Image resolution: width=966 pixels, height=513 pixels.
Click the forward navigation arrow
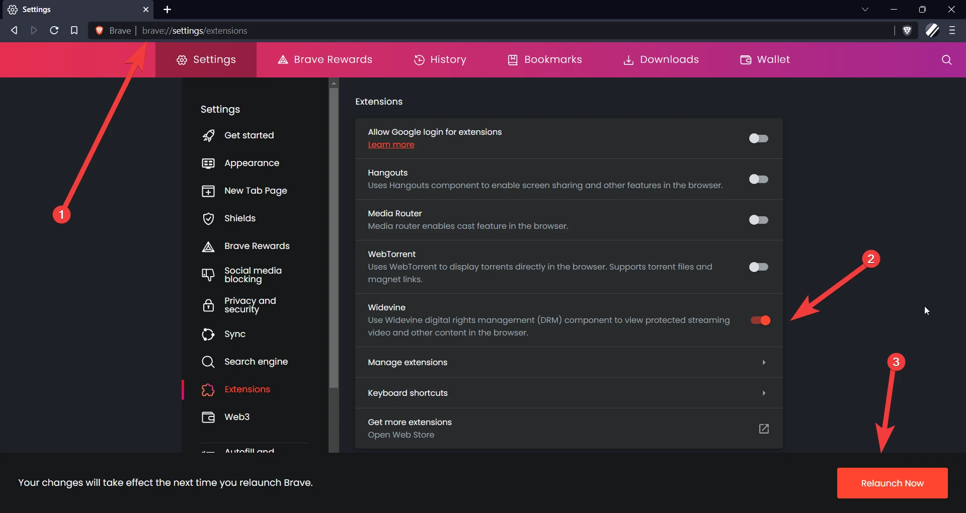click(34, 30)
